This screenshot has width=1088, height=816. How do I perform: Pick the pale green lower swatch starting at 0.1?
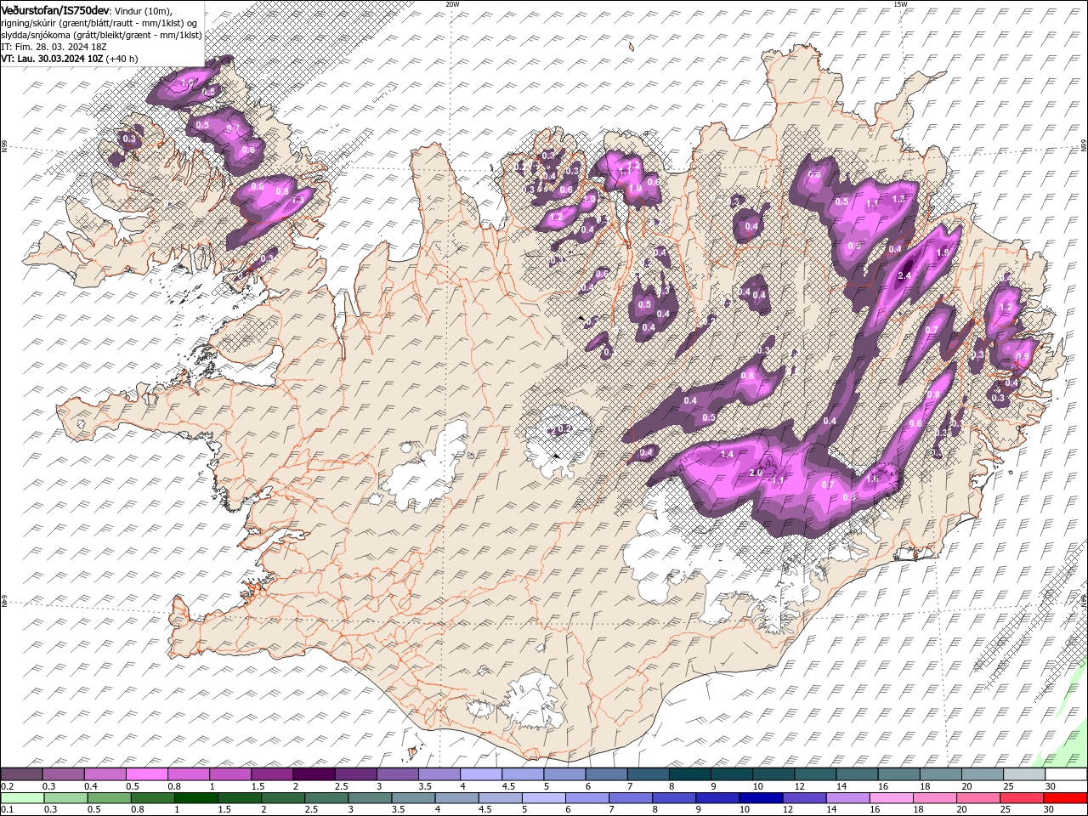[x=22, y=797]
